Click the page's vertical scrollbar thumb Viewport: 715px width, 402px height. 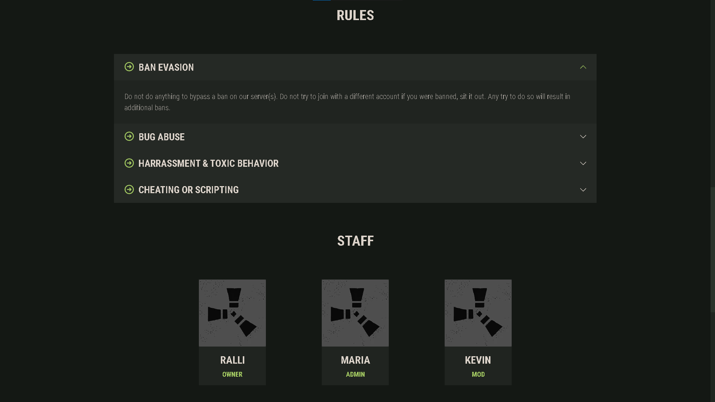pyautogui.click(x=713, y=249)
